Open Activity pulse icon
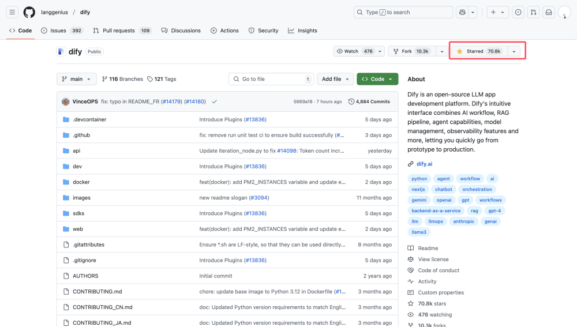Viewport: 577px width, 327px height. (x=411, y=281)
